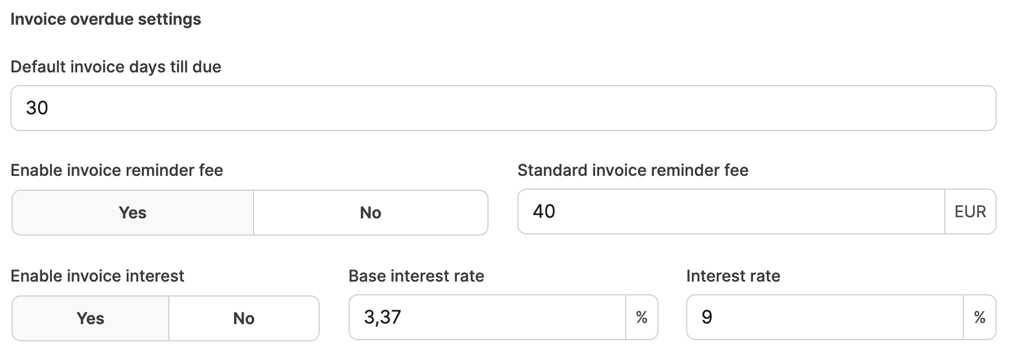Viewport: 1014px width, 354px height.
Task: Click the Enable invoice reminder fee label
Action: (117, 171)
